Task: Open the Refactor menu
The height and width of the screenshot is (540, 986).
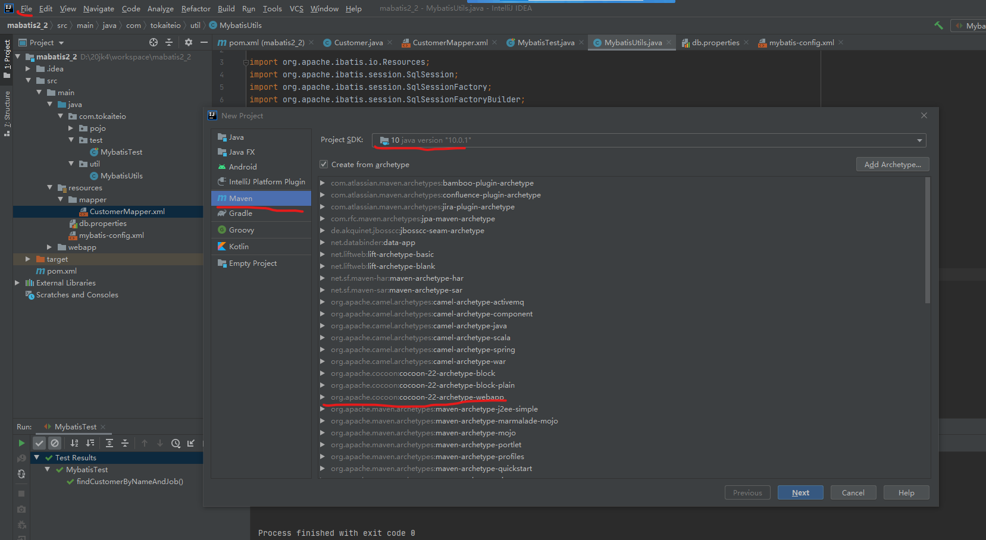Action: (x=196, y=9)
